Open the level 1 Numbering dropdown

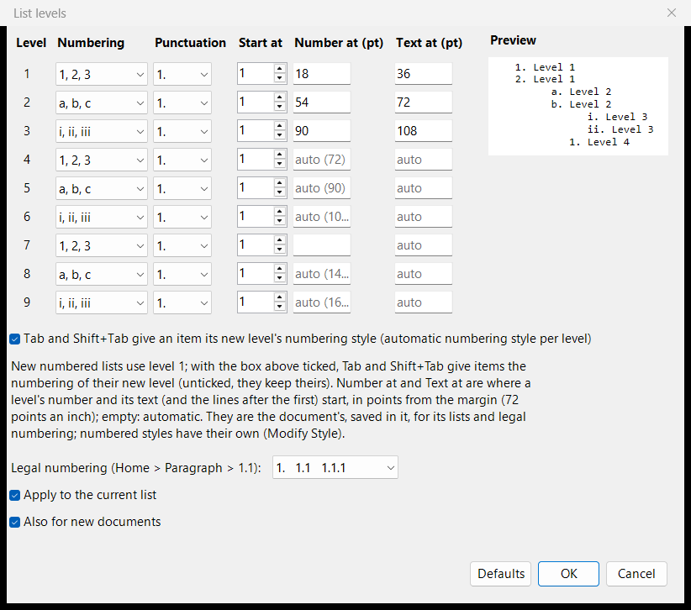(x=102, y=74)
